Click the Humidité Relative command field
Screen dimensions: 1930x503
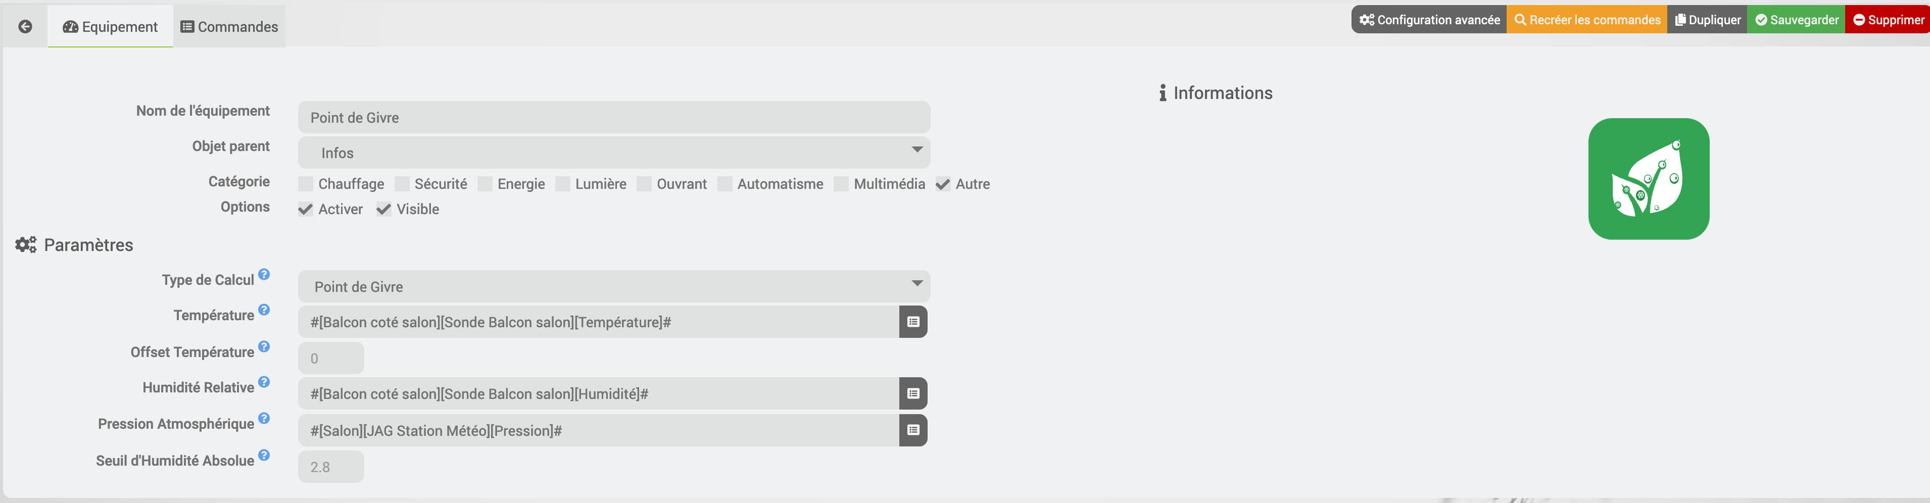599,394
